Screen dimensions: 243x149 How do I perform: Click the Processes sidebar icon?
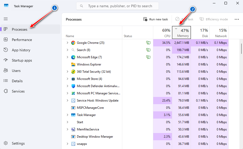coord(6,29)
